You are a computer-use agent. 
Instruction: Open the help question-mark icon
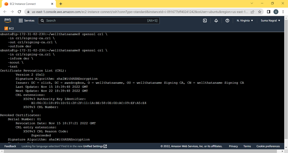pyautogui.click(x=227, y=20)
